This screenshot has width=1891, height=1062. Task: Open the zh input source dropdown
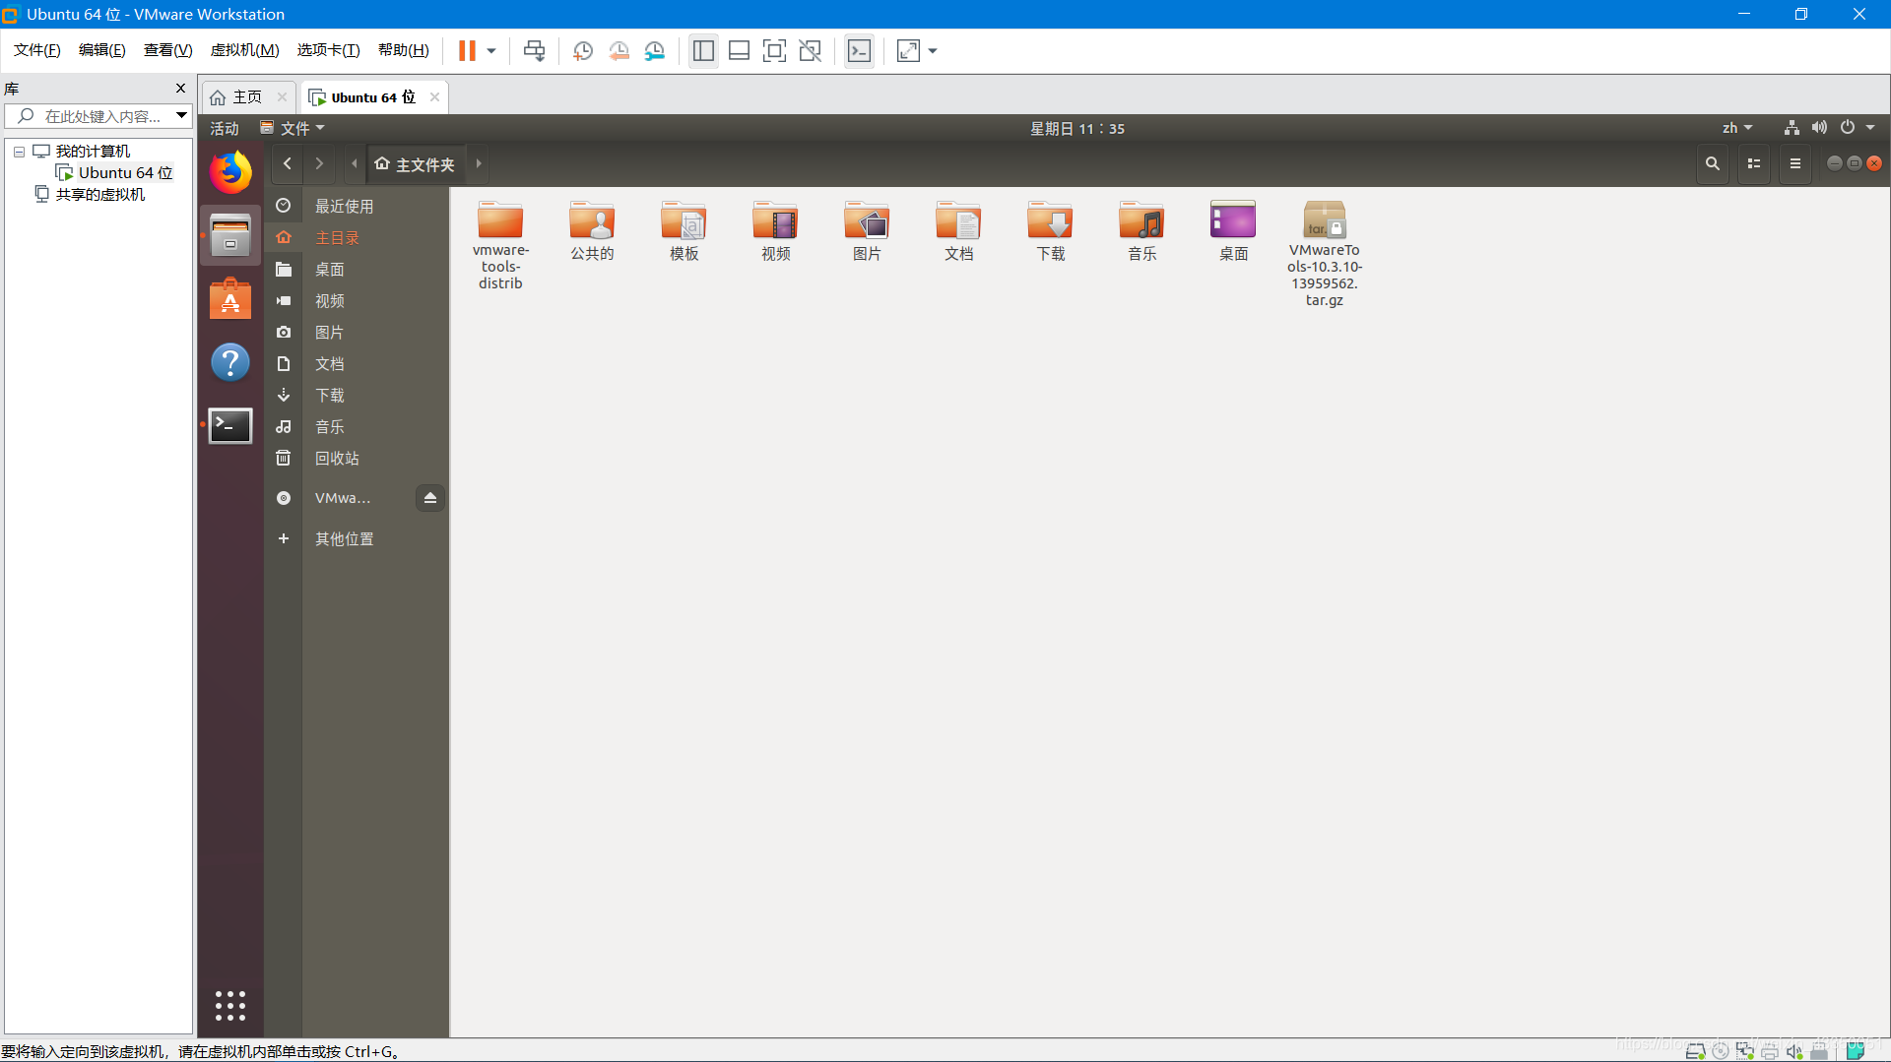[x=1737, y=128]
